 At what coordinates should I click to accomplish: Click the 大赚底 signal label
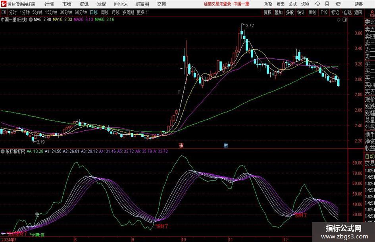37,234
